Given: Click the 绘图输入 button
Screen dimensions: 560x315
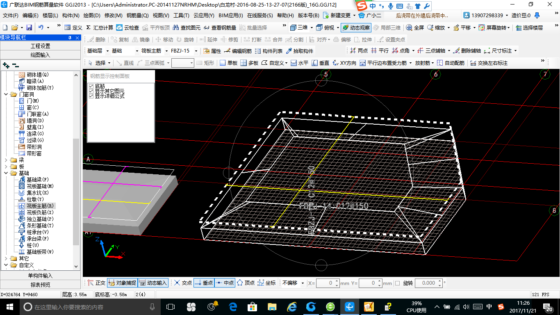Looking at the screenshot, I should pyautogui.click(x=40, y=55).
